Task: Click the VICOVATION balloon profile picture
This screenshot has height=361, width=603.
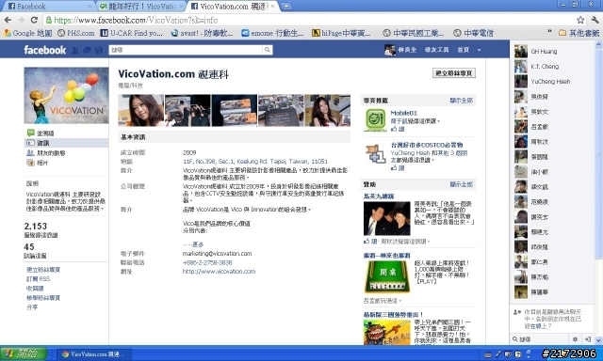Action: [66, 96]
